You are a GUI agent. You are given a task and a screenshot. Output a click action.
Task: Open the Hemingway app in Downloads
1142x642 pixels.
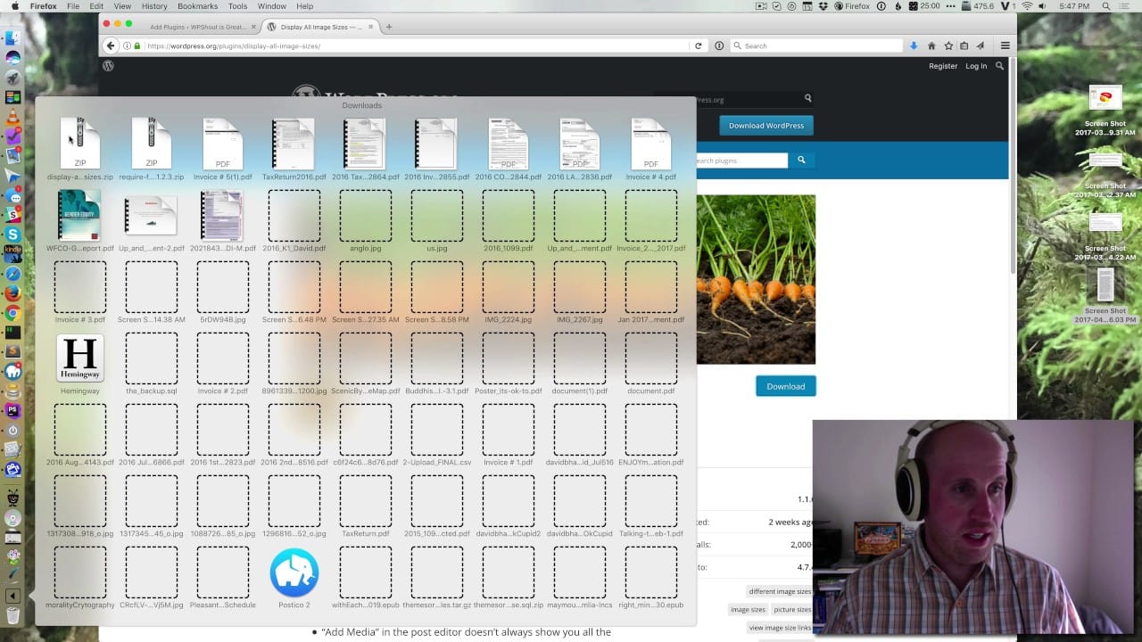[x=80, y=358]
